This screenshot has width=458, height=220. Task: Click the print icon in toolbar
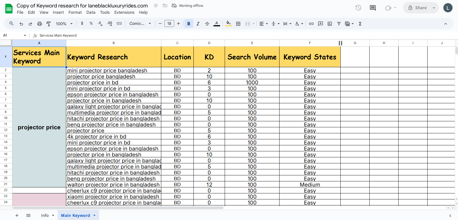coord(40,24)
